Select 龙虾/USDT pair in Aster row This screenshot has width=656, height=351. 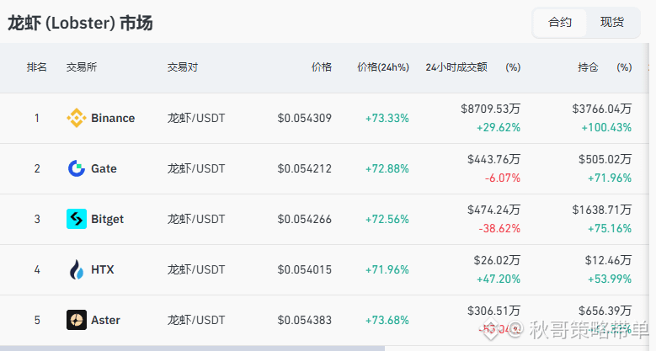[196, 320]
